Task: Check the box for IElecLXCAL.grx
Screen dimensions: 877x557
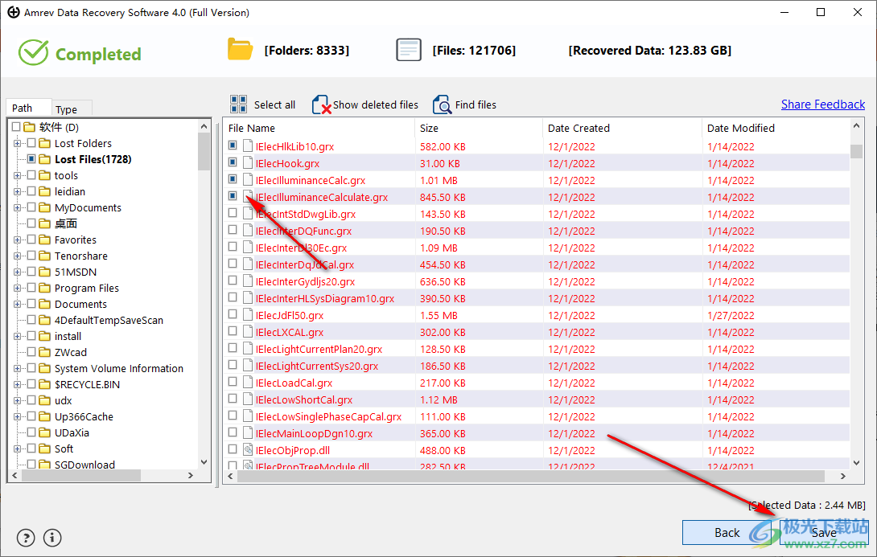Action: click(233, 331)
